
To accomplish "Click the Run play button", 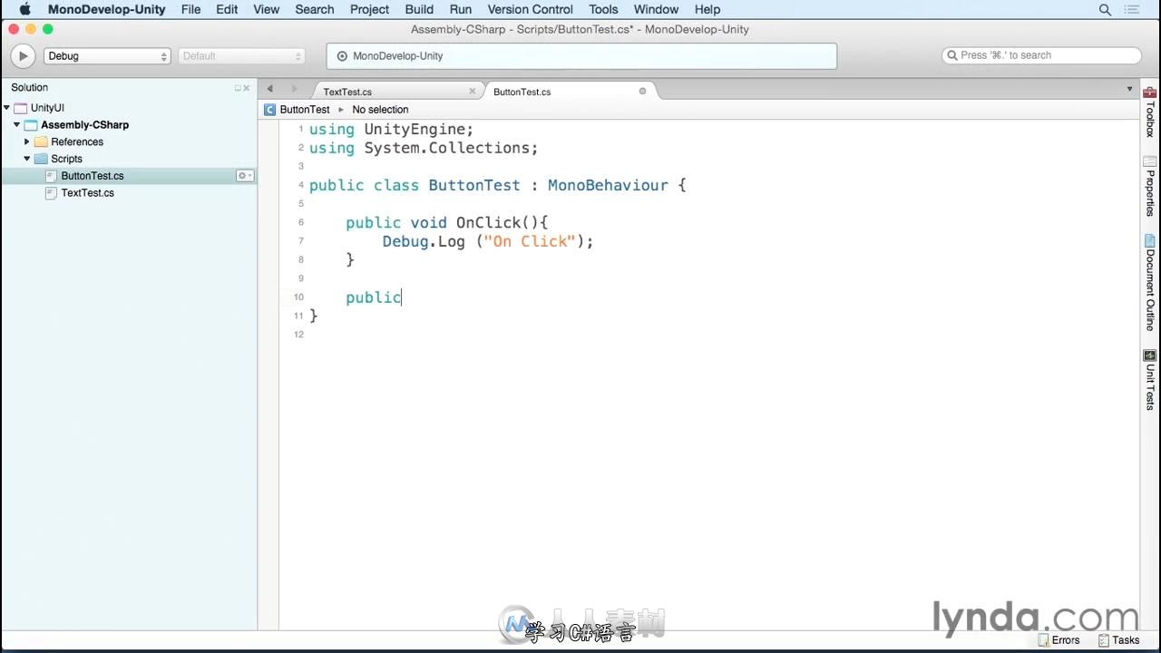I will point(23,56).
